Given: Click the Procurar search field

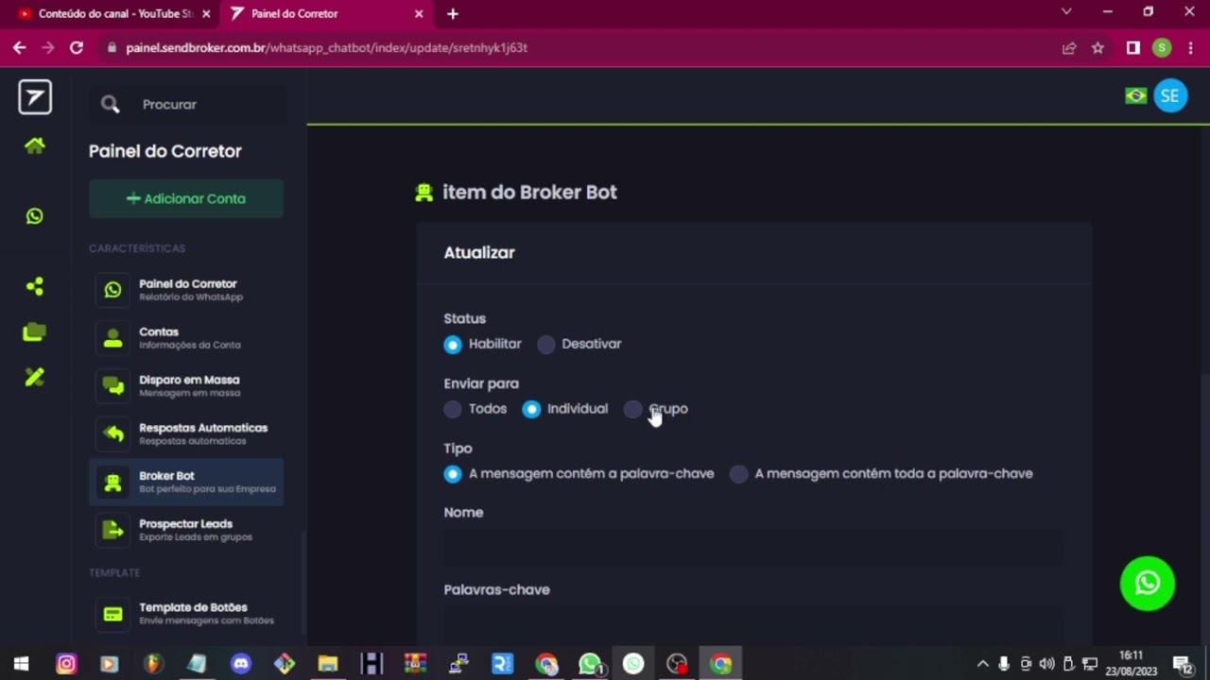Looking at the screenshot, I should click(x=189, y=105).
